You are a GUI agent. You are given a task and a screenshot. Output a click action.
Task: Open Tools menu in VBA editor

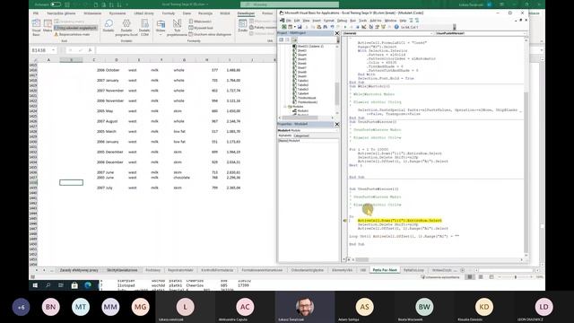[x=362, y=21]
